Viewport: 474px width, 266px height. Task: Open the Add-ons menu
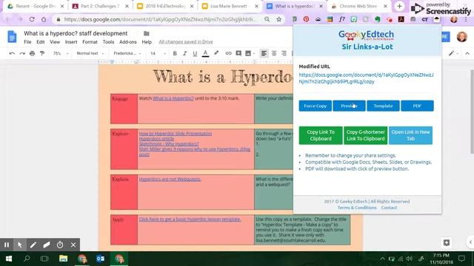tap(128, 42)
